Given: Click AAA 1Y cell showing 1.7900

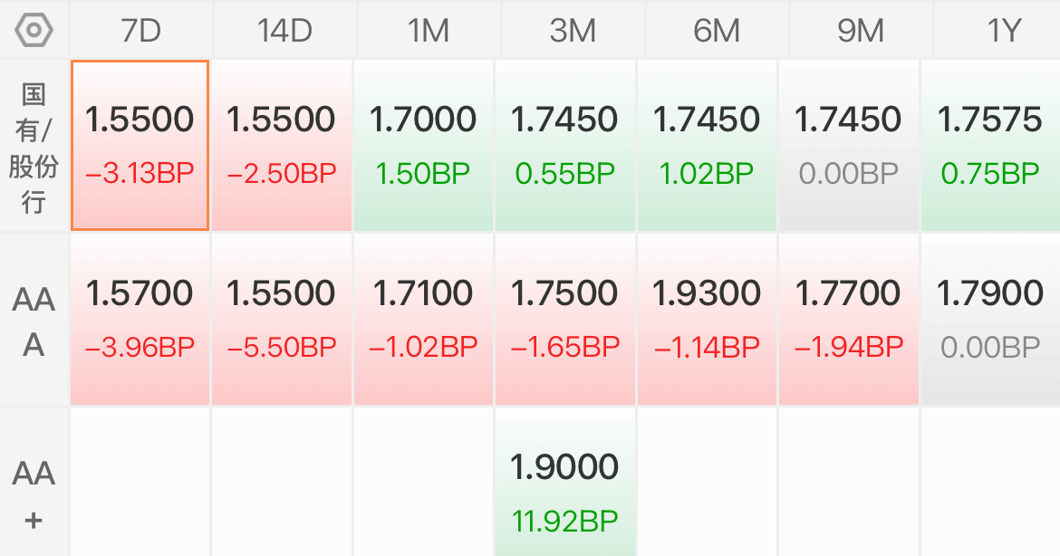Looking at the screenshot, I should tap(990, 319).
